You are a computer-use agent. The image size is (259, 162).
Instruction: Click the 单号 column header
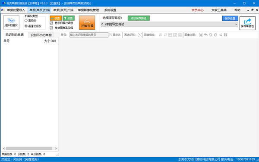[22, 41]
